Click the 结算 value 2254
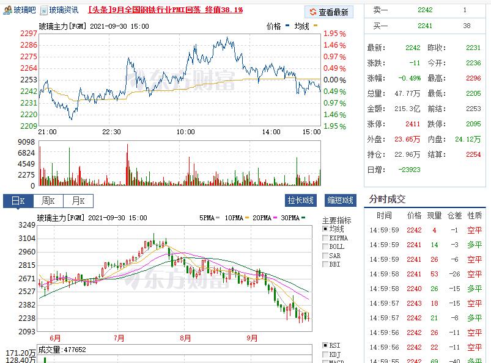This screenshot has width=491, height=363. point(473,154)
